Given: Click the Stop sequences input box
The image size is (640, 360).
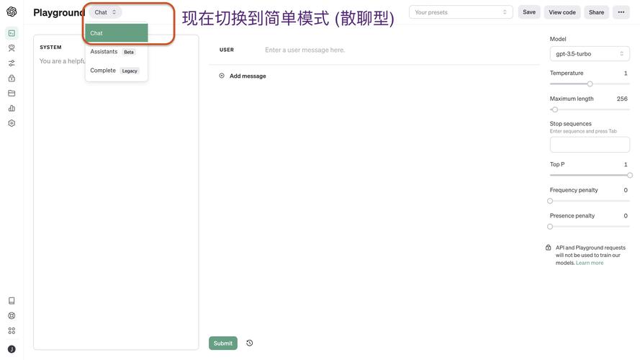Looking at the screenshot, I should click(x=590, y=145).
